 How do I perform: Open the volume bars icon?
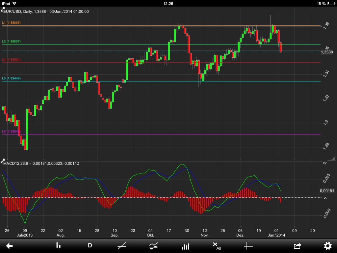pos(185,246)
